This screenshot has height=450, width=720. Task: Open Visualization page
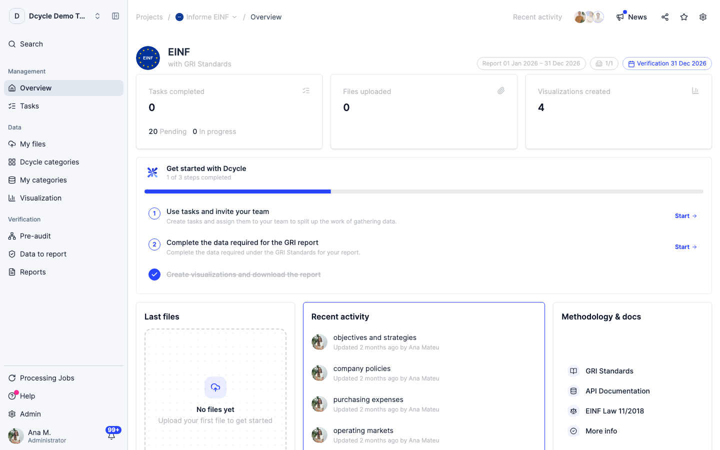[x=63, y=198]
